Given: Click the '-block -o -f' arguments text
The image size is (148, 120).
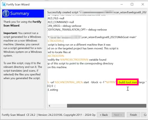Looking at the screenshot, I should point(97,82).
